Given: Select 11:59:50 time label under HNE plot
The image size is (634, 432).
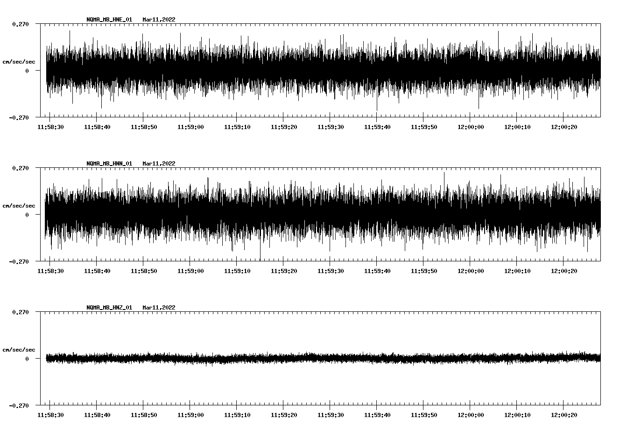Looking at the screenshot, I should point(424,127).
